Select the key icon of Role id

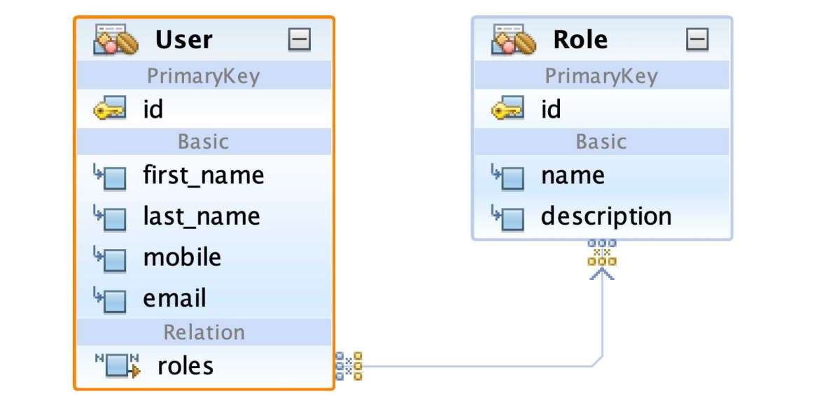pos(507,109)
